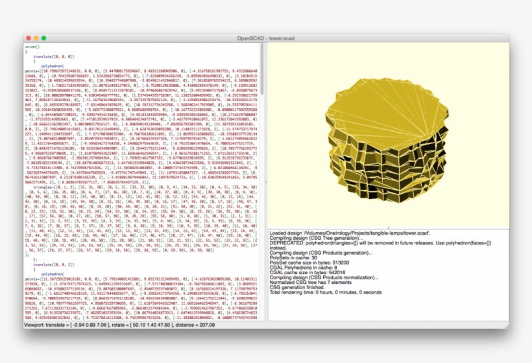Close the OpenSCAD window with red button
The image size is (532, 363).
pyautogui.click(x=29, y=38)
